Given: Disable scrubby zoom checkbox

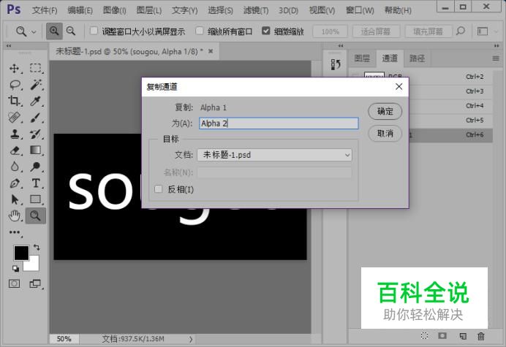Looking at the screenshot, I should click(266, 31).
